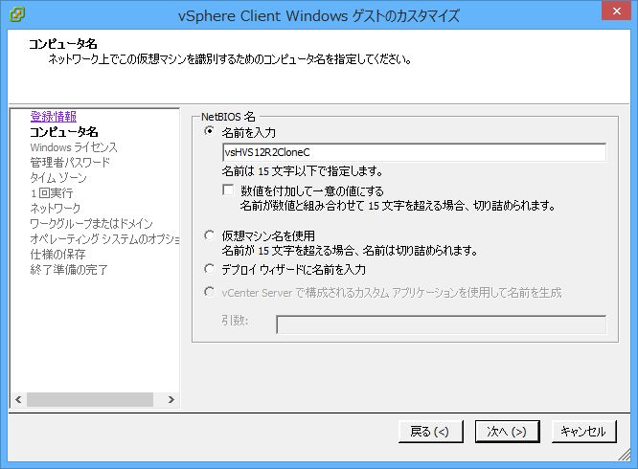This screenshot has height=469, width=638.
Task: Click the 引数 argument input field
Action: (x=441, y=324)
